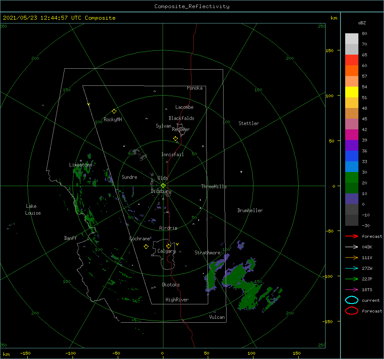
Task: Click the Drumheller label
Action: 250,210
